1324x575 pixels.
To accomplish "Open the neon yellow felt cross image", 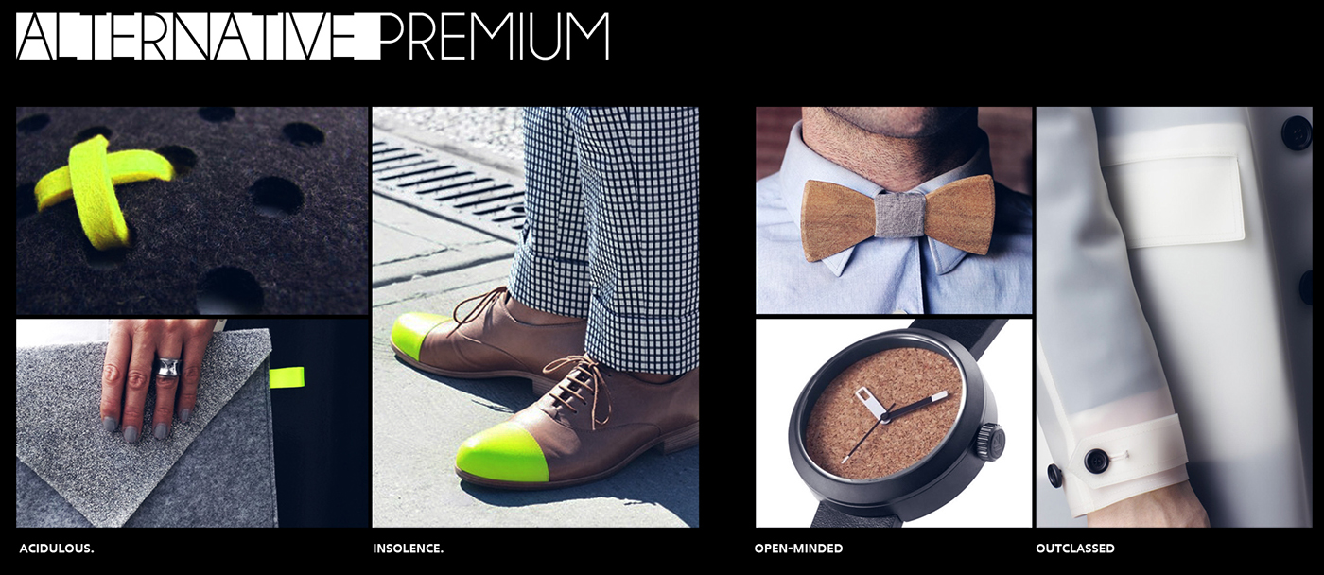I will coord(192,210).
